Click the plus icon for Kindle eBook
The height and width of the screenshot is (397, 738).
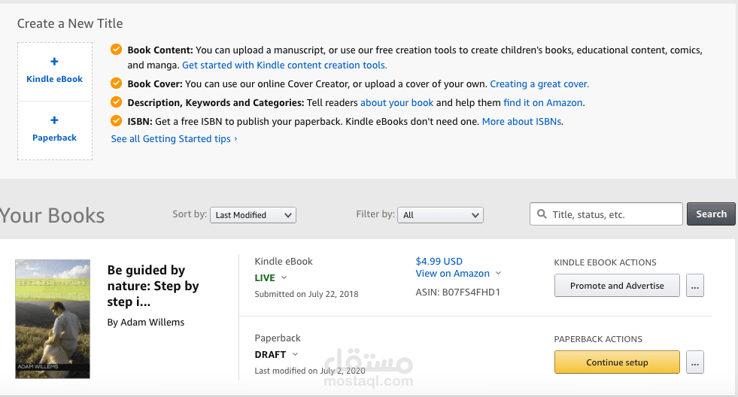(x=54, y=62)
